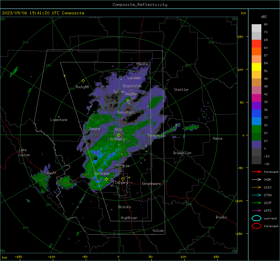
Task: Click the Hanna city label
Action: pos(217,138)
